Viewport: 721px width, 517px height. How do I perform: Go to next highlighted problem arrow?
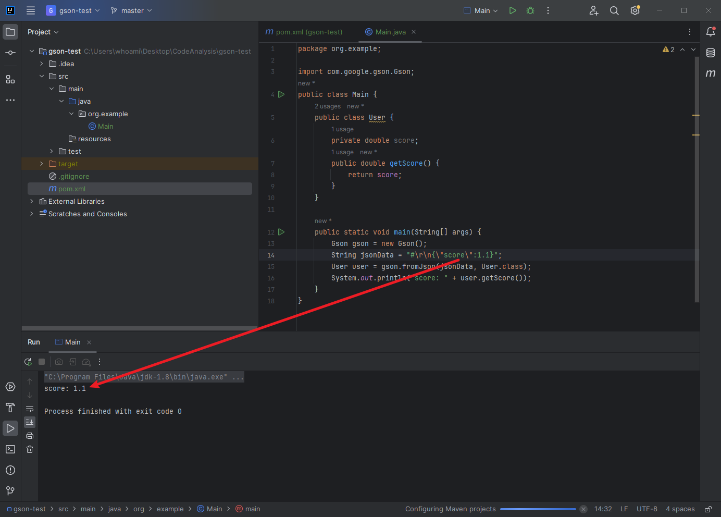693,50
